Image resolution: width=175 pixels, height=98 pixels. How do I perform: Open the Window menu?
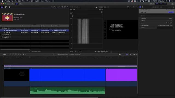tap(48, 1)
